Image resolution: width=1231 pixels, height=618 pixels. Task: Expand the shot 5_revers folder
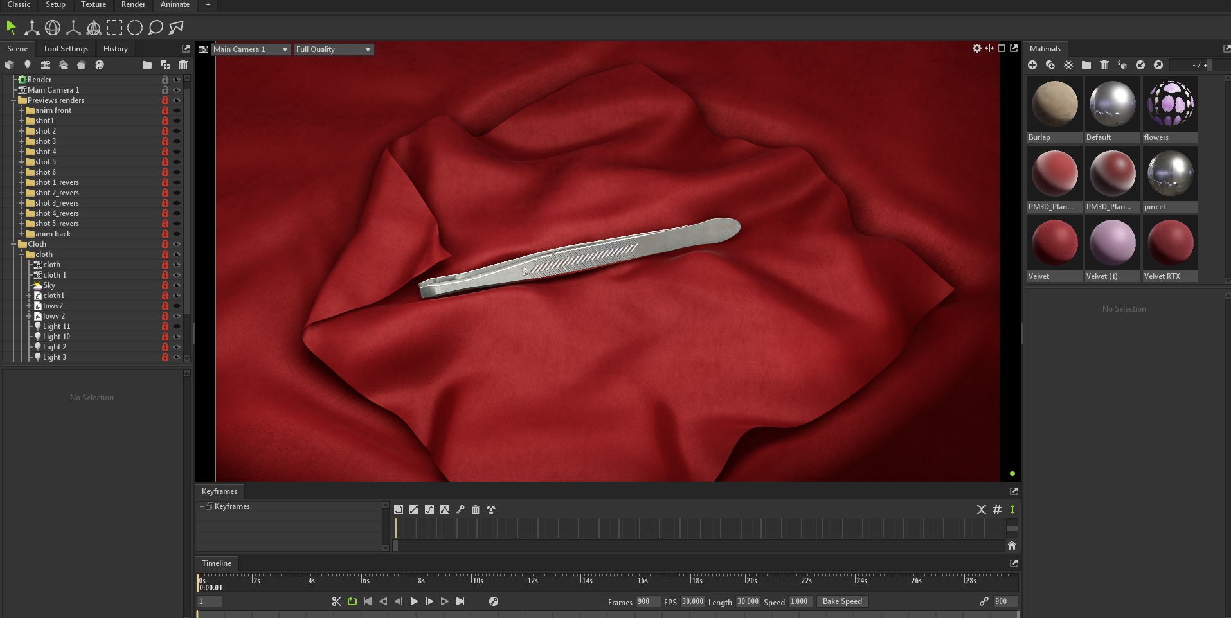(x=21, y=224)
